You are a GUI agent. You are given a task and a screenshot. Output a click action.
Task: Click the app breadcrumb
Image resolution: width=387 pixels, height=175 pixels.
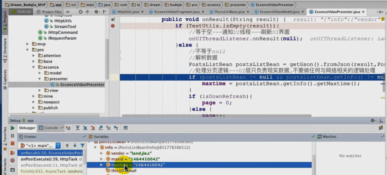click(56, 5)
